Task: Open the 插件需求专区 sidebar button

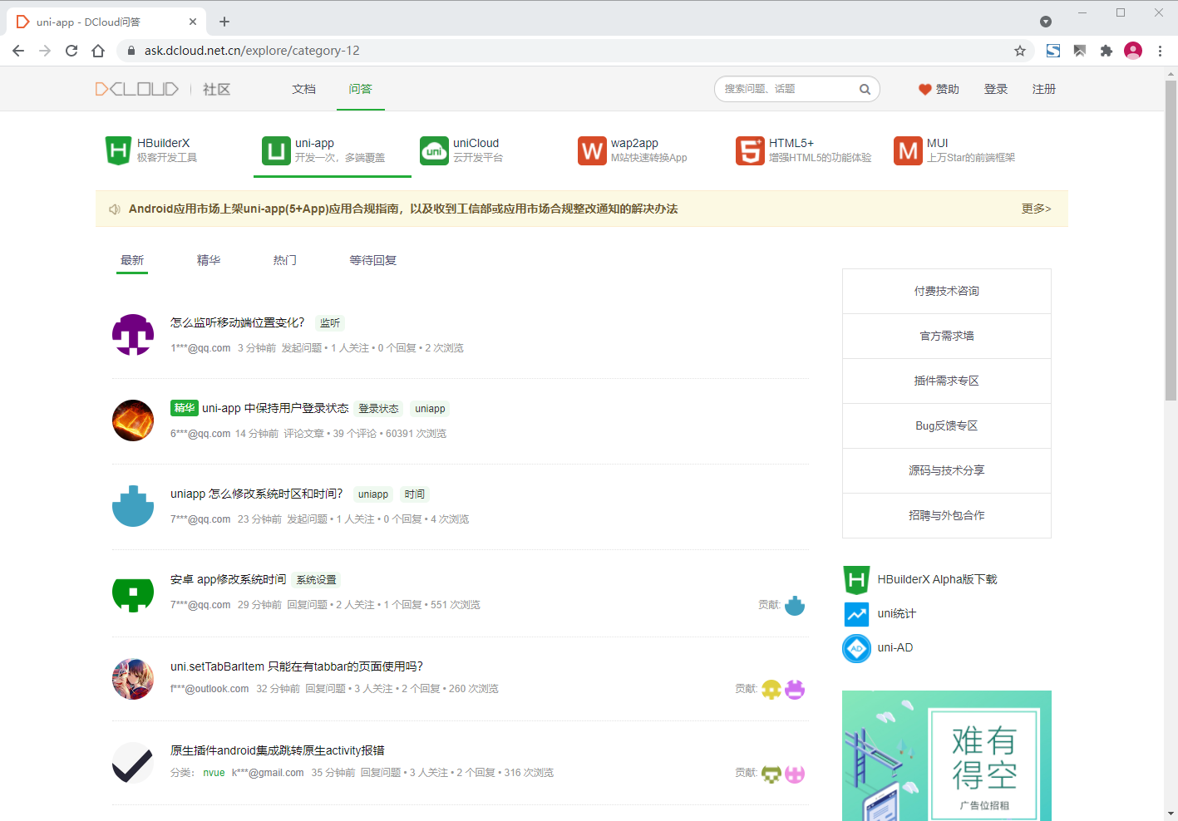Action: coord(947,381)
